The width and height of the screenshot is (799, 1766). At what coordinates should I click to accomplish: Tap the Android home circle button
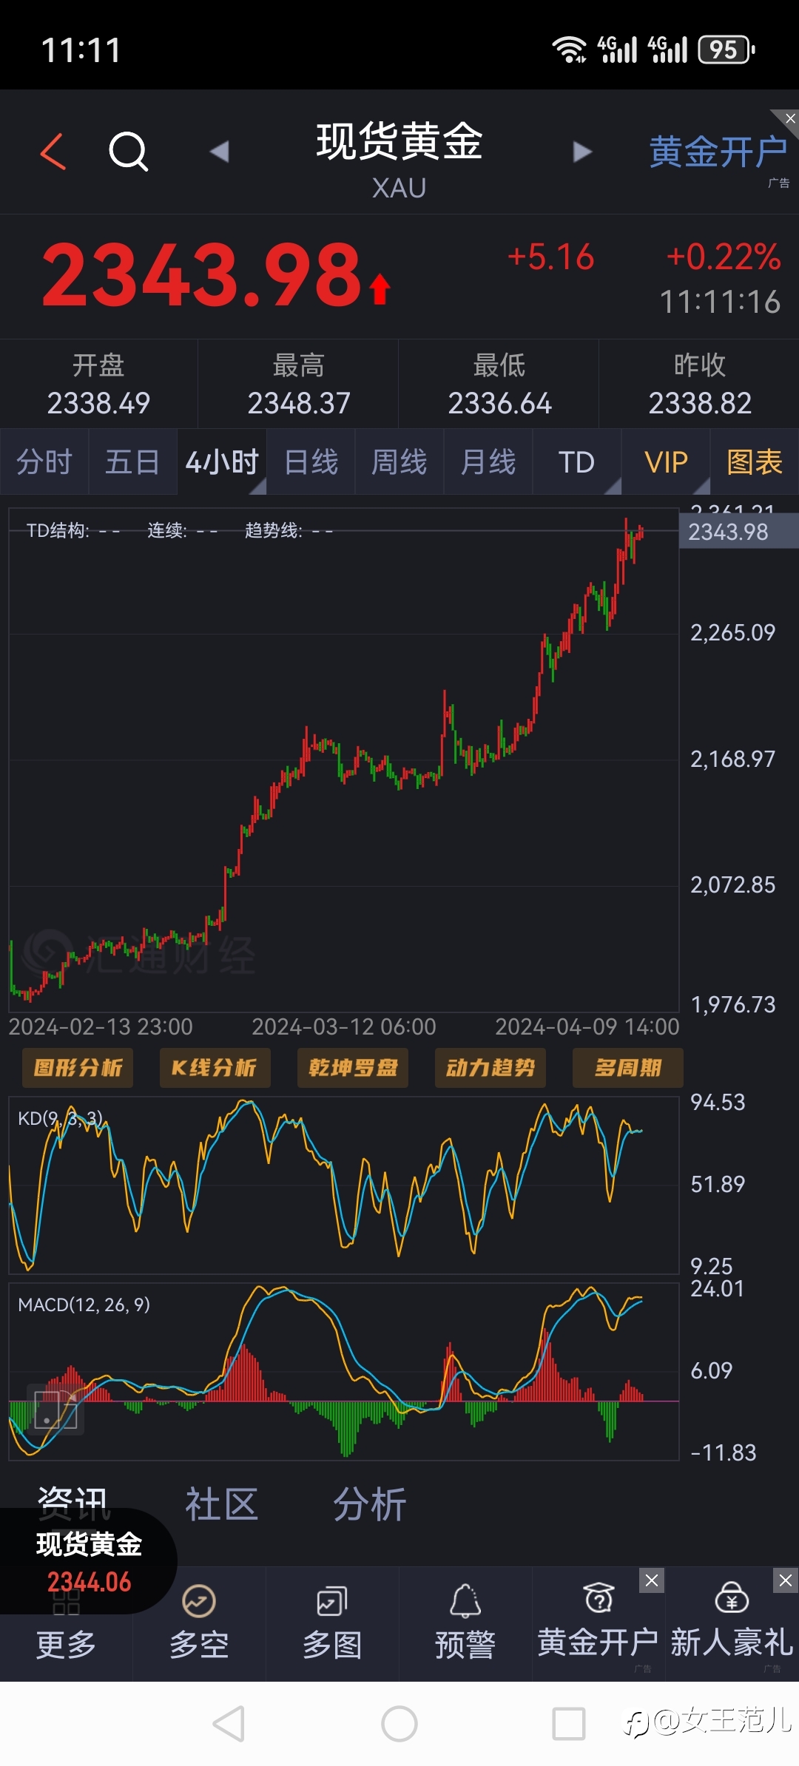[399, 1724]
